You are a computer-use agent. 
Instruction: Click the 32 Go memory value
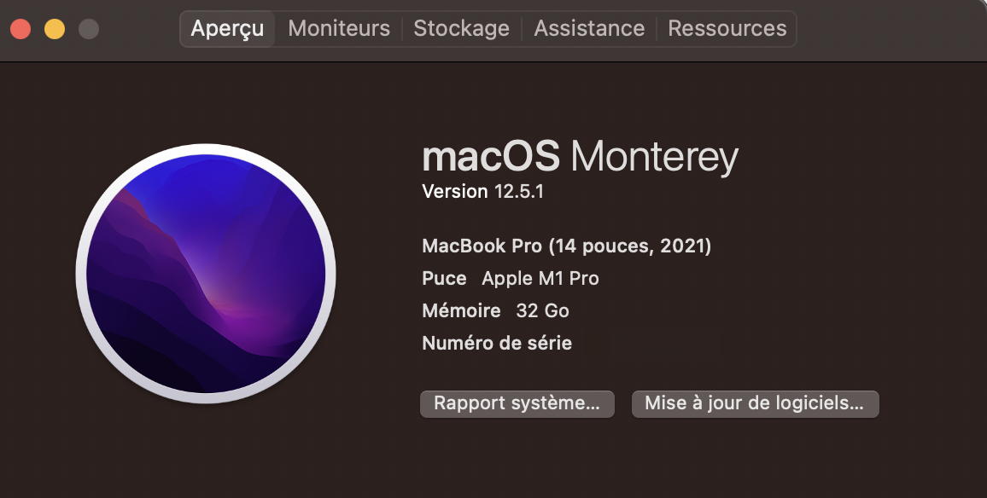542,311
